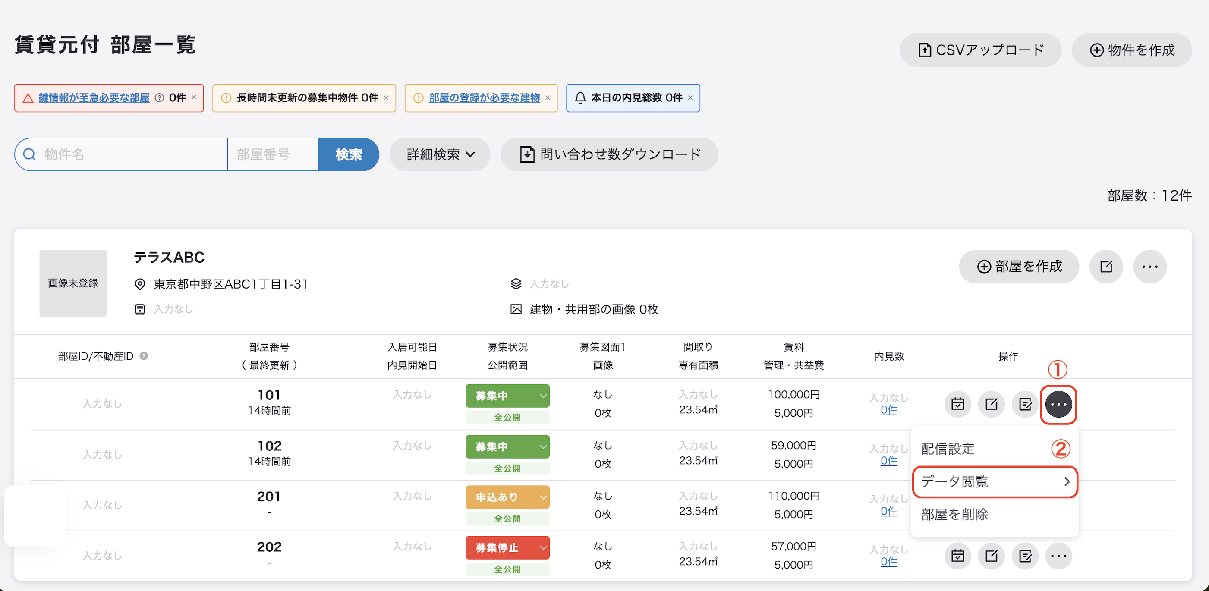The width and height of the screenshot is (1209, 591).
Task: Click the note-edit icon for room 202
Action: 1025,556
